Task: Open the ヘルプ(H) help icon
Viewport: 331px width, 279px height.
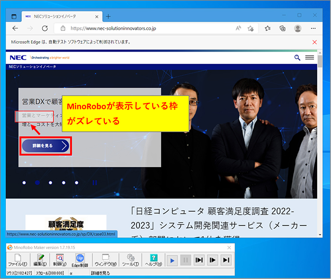Action: pos(153,260)
